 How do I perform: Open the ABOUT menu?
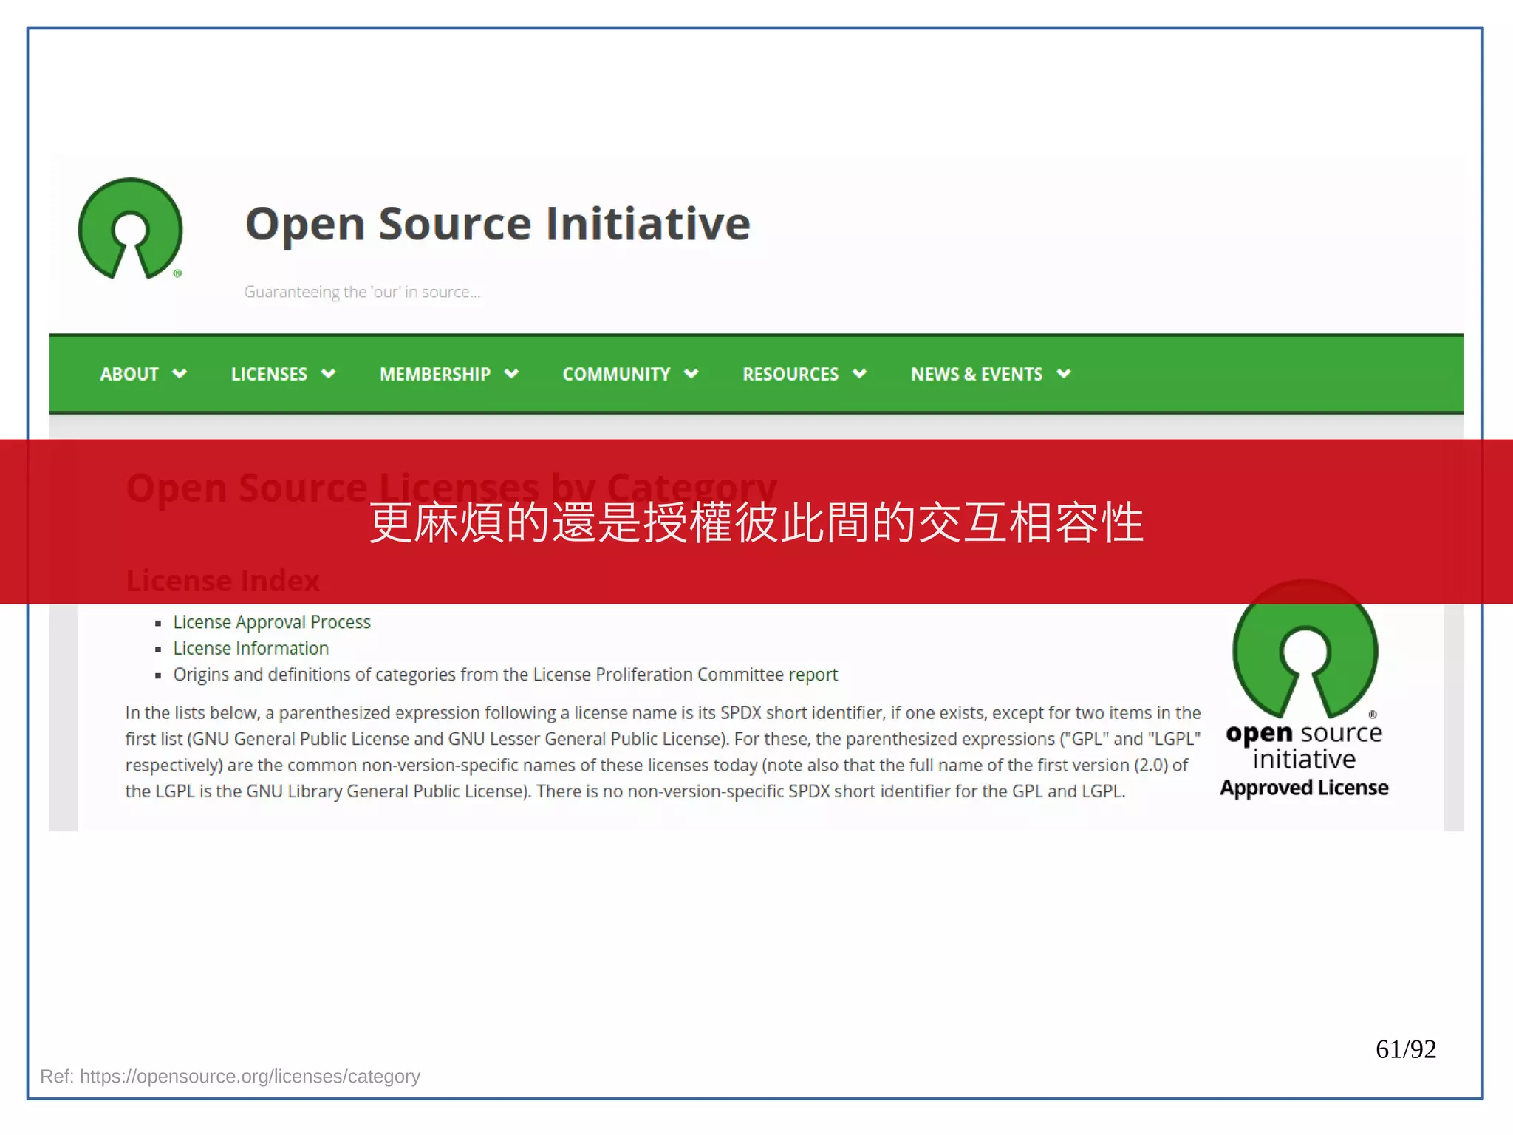129,374
